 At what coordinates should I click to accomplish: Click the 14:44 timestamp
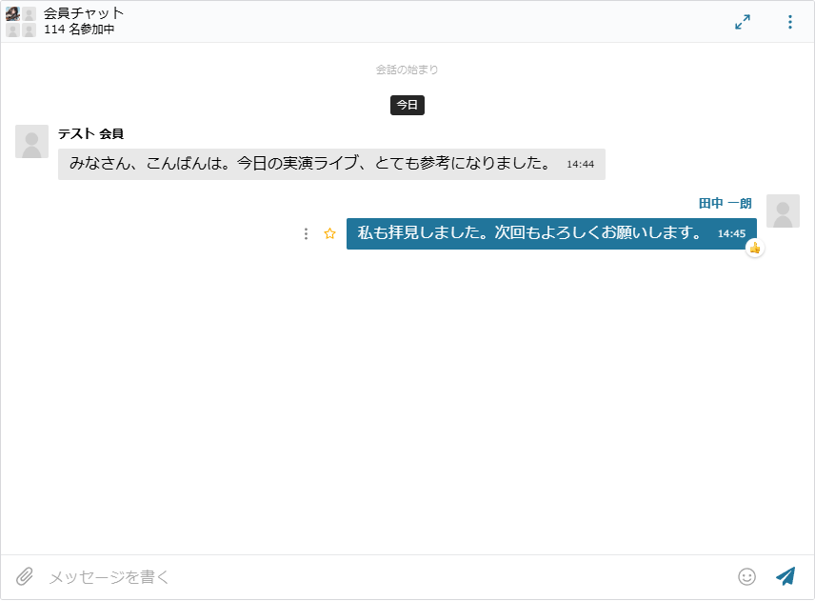pyautogui.click(x=580, y=164)
